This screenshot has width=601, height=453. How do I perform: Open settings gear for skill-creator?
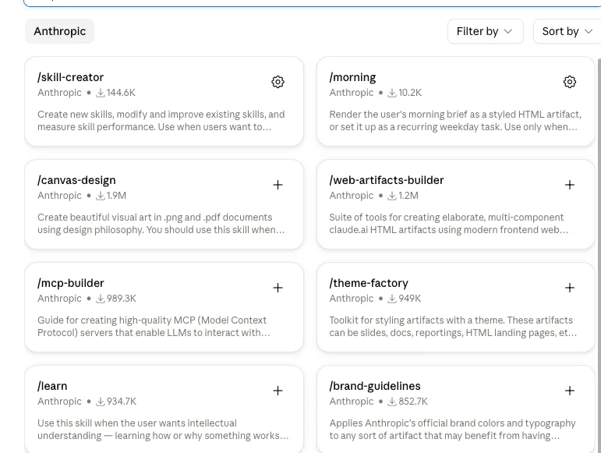tap(278, 82)
